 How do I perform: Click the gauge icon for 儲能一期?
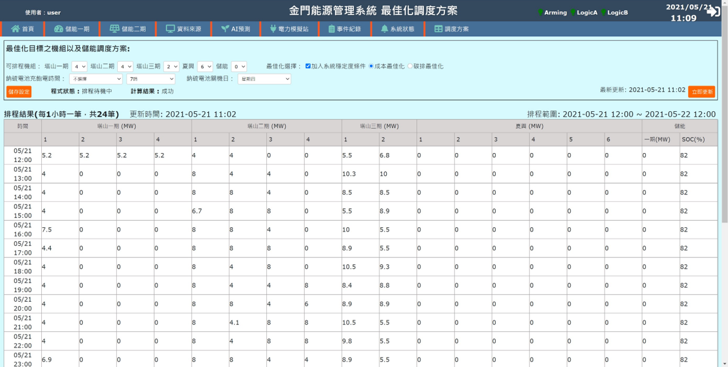pyautogui.click(x=59, y=29)
